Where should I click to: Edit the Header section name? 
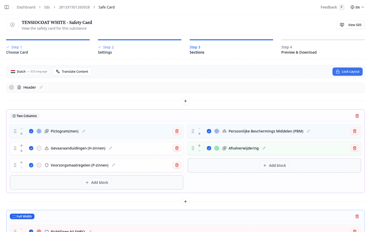coord(41,87)
